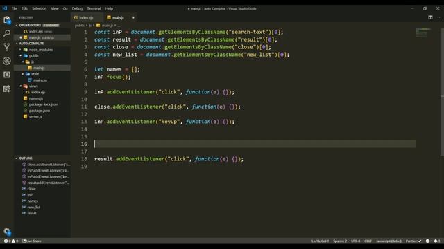
Task: Select the result variable in Outline
Action: [x=32, y=213]
